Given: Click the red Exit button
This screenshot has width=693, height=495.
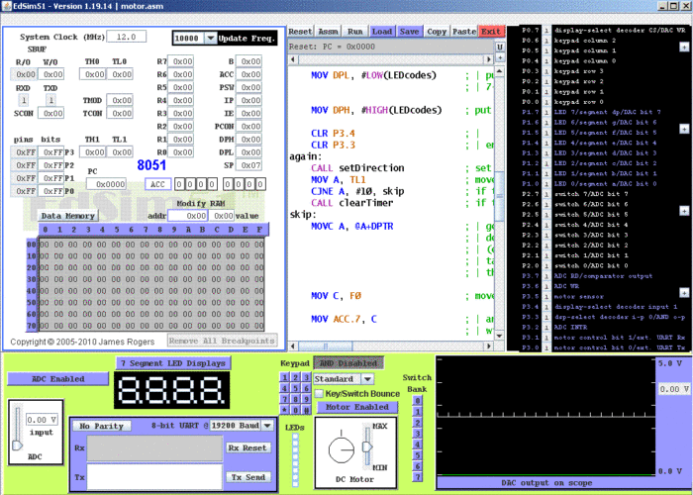Looking at the screenshot, I should pyautogui.click(x=491, y=32).
